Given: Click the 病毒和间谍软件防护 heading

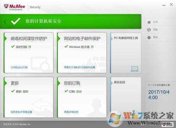Looking at the screenshot, I should click(x=29, y=39).
